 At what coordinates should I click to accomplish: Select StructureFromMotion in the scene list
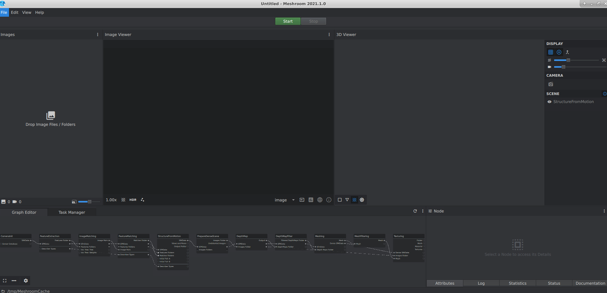click(x=573, y=102)
